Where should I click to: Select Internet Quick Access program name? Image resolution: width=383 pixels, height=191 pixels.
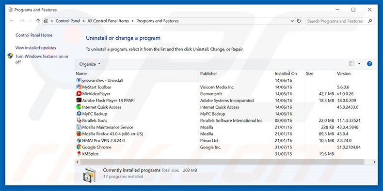(102, 107)
